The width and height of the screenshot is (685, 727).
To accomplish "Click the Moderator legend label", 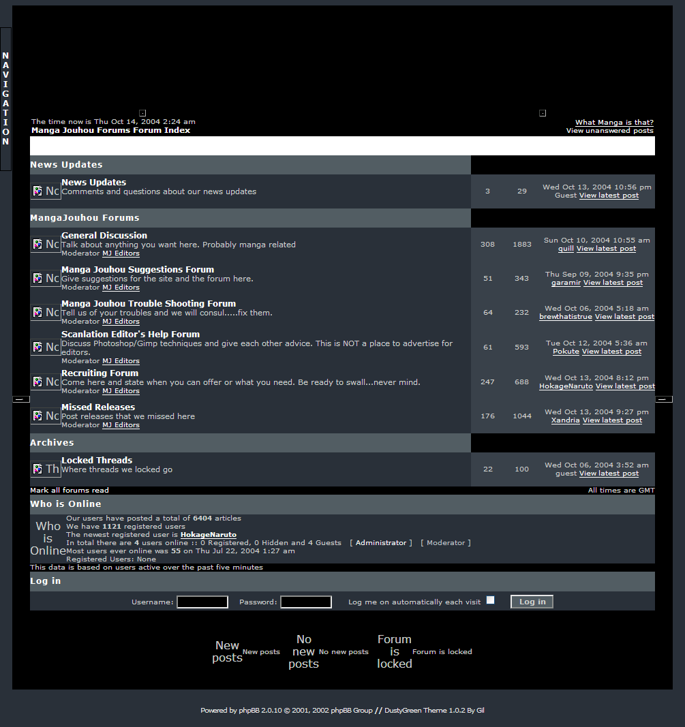I will 446,543.
